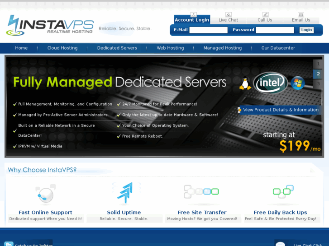
Task: Click View Product Details & Information
Action: [281, 110]
